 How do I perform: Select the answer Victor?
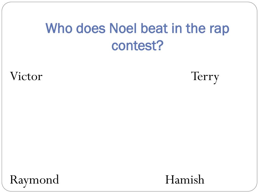(26, 76)
